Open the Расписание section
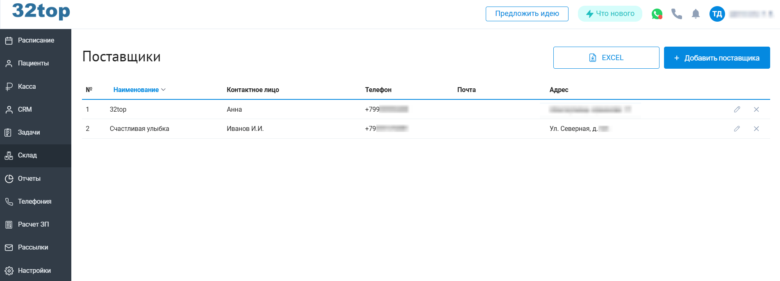The width and height of the screenshot is (780, 281). 36,40
